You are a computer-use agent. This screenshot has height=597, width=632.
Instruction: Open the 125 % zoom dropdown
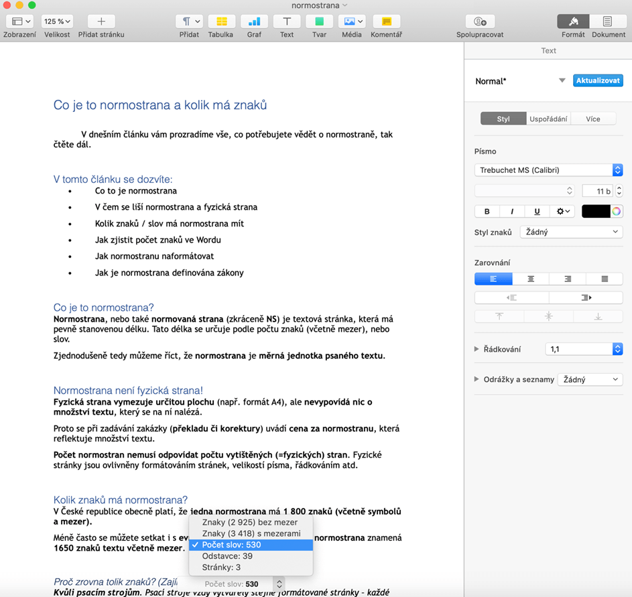(57, 21)
